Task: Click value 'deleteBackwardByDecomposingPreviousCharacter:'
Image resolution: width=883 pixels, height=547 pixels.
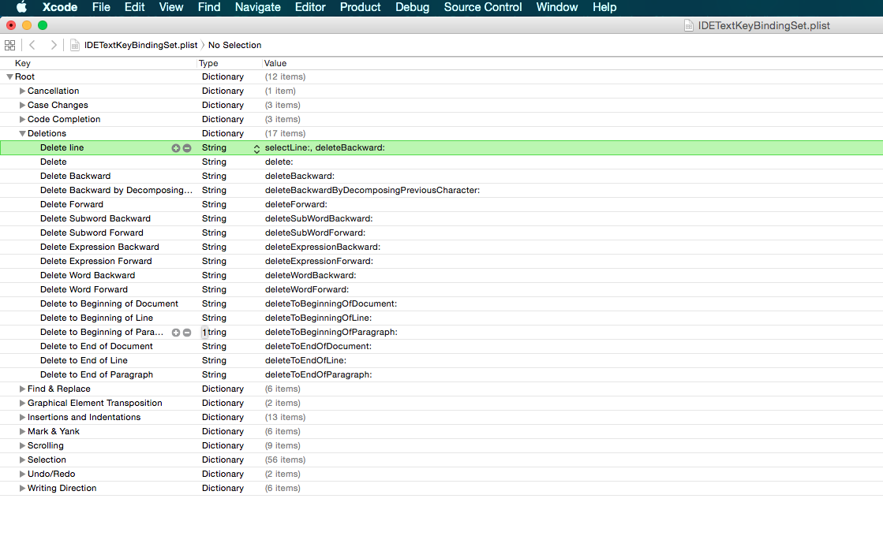Action: 372,190
